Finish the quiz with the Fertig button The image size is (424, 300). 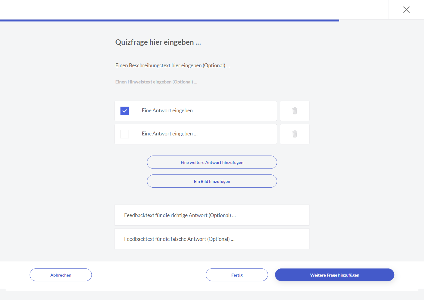(x=237, y=275)
